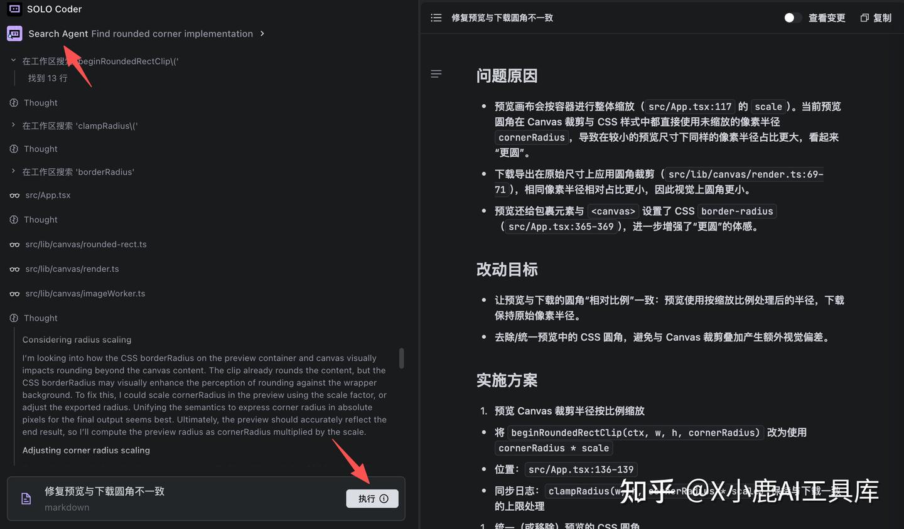Click the hamburger icon left of 问题原因
The image size is (904, 529).
(436, 73)
